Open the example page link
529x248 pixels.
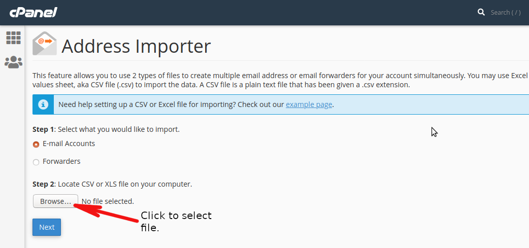point(309,104)
